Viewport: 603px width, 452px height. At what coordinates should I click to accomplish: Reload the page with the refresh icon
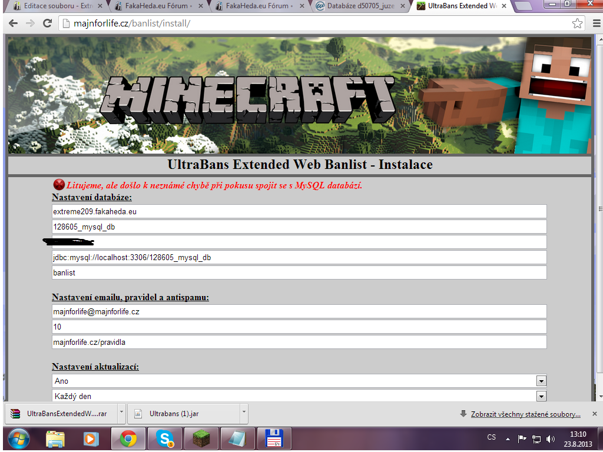click(x=47, y=24)
